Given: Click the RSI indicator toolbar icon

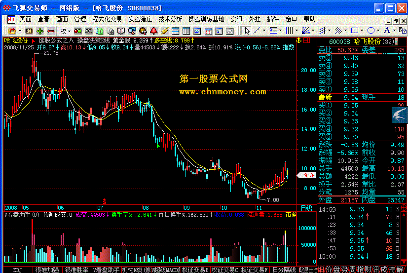Looking at the screenshot, I should coord(29,31).
